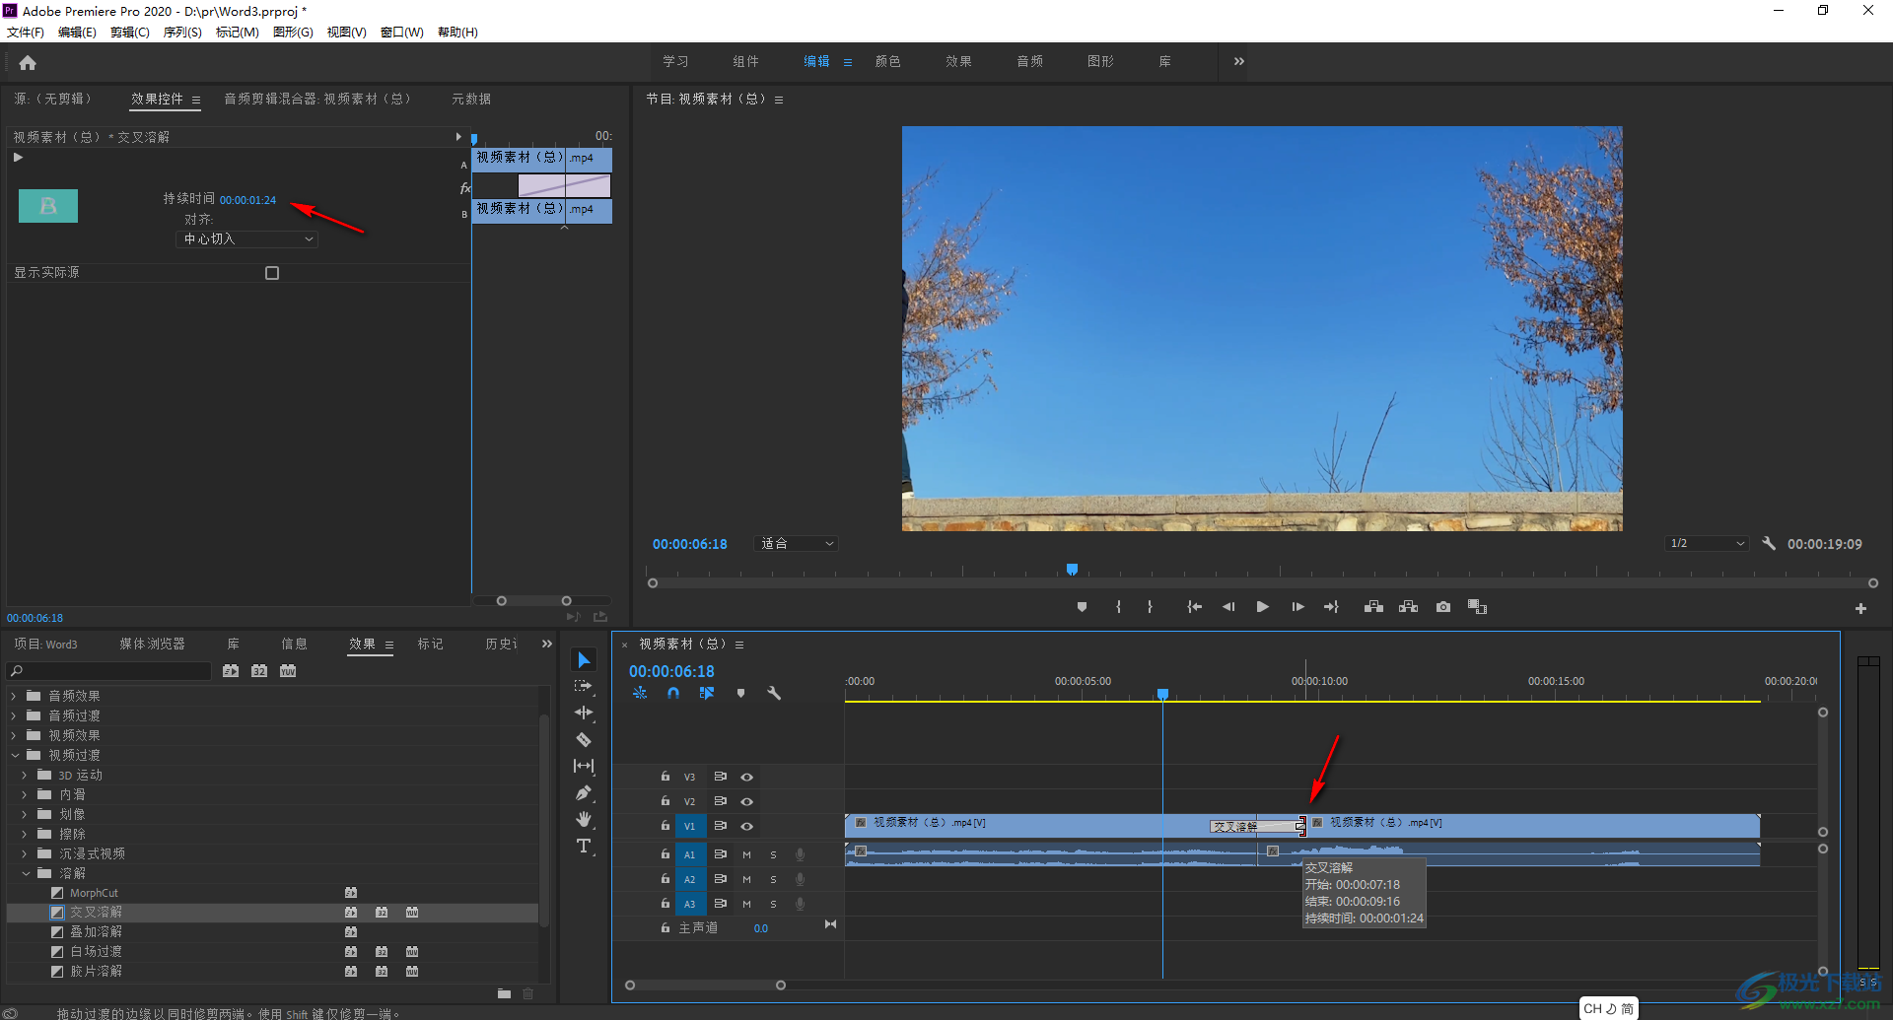Viewport: 1893px width, 1020px height.
Task: Switch to 音频 workspace tab
Action: coord(1030,61)
